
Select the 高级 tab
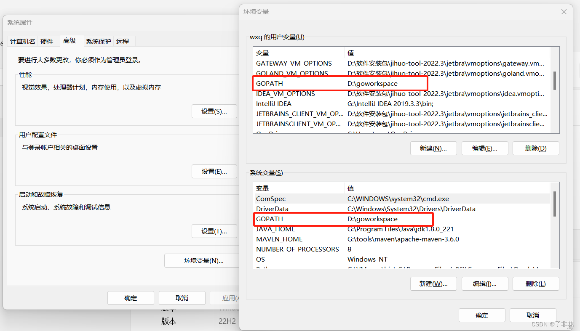click(69, 40)
